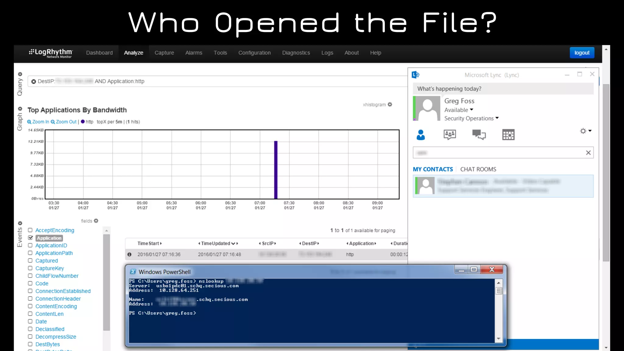Open the Dashboard menu
The image size is (624, 351).
pos(99,53)
